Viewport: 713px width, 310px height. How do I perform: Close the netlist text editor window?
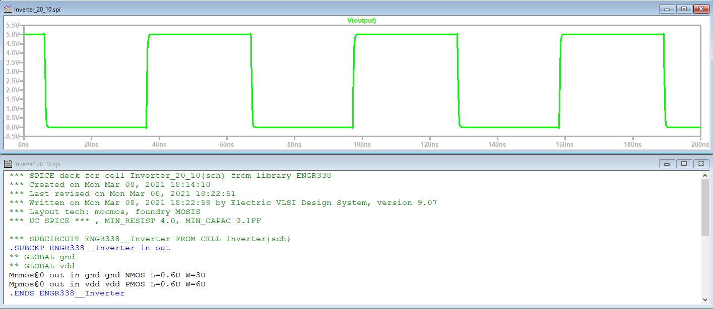[700, 164]
